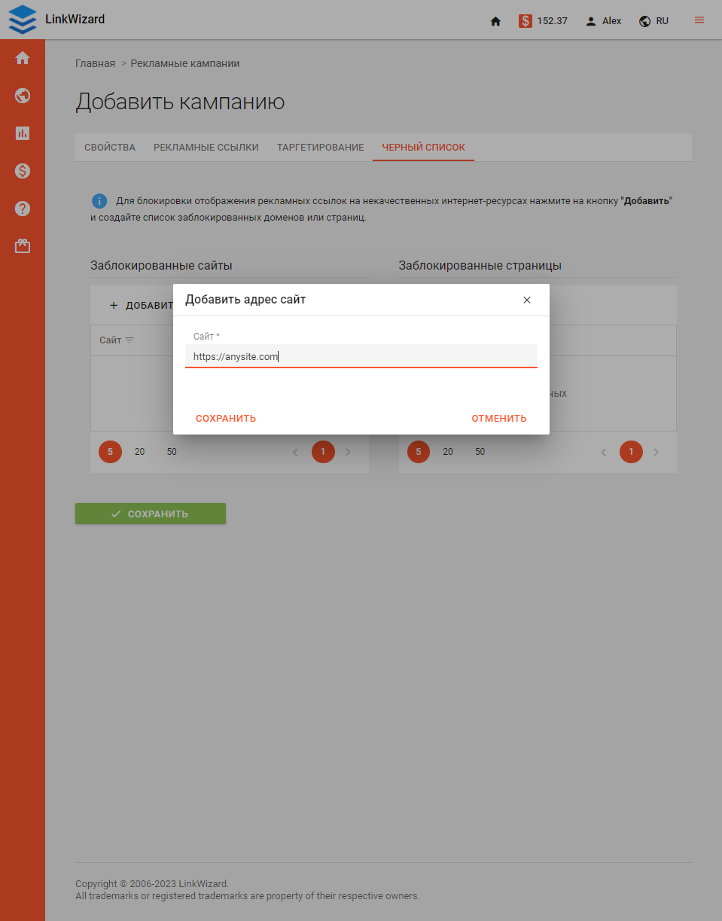The image size is (722, 921).
Task: Save the site address with СОХРАНИТЬ in the dialog
Action: pos(225,418)
